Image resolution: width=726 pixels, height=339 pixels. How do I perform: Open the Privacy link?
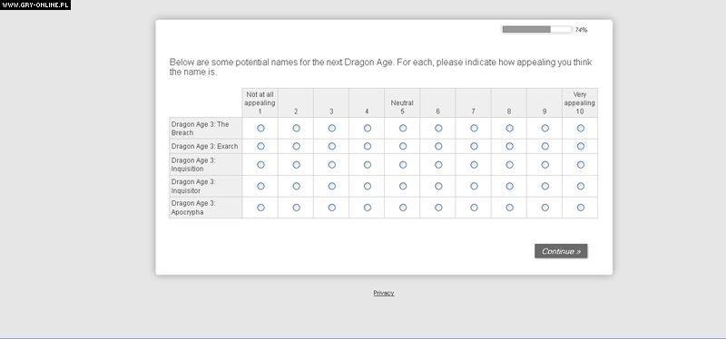click(x=384, y=293)
